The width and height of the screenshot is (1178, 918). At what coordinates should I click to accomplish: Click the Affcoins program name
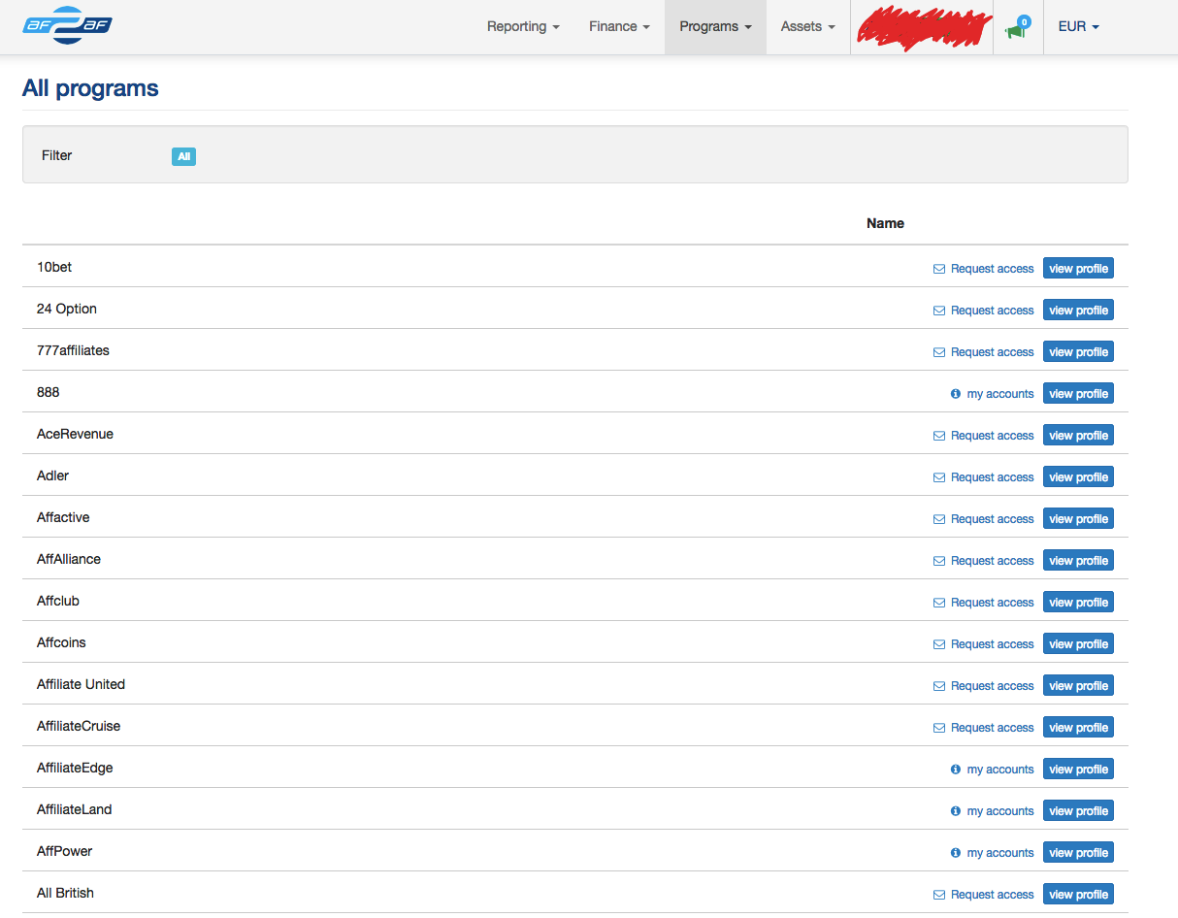click(x=61, y=642)
